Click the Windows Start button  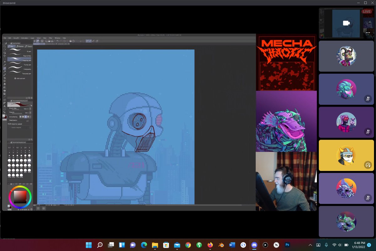(x=89, y=245)
